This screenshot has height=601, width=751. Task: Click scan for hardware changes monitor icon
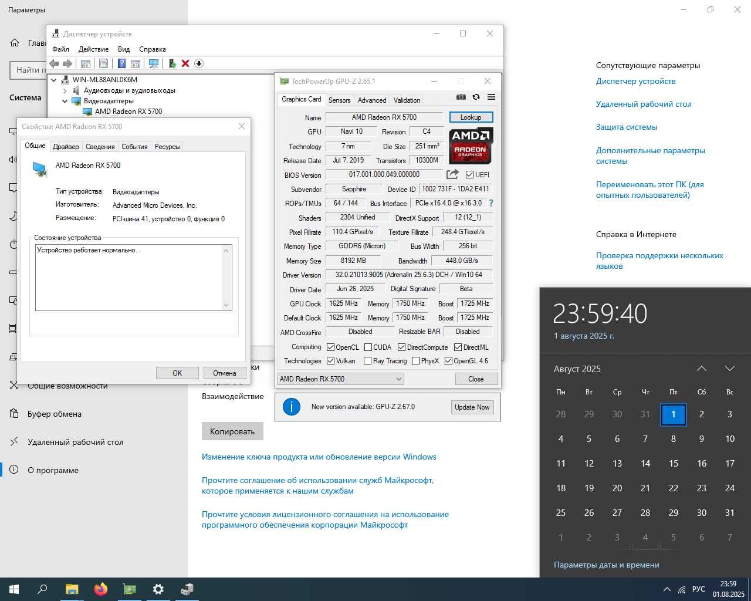click(x=154, y=63)
